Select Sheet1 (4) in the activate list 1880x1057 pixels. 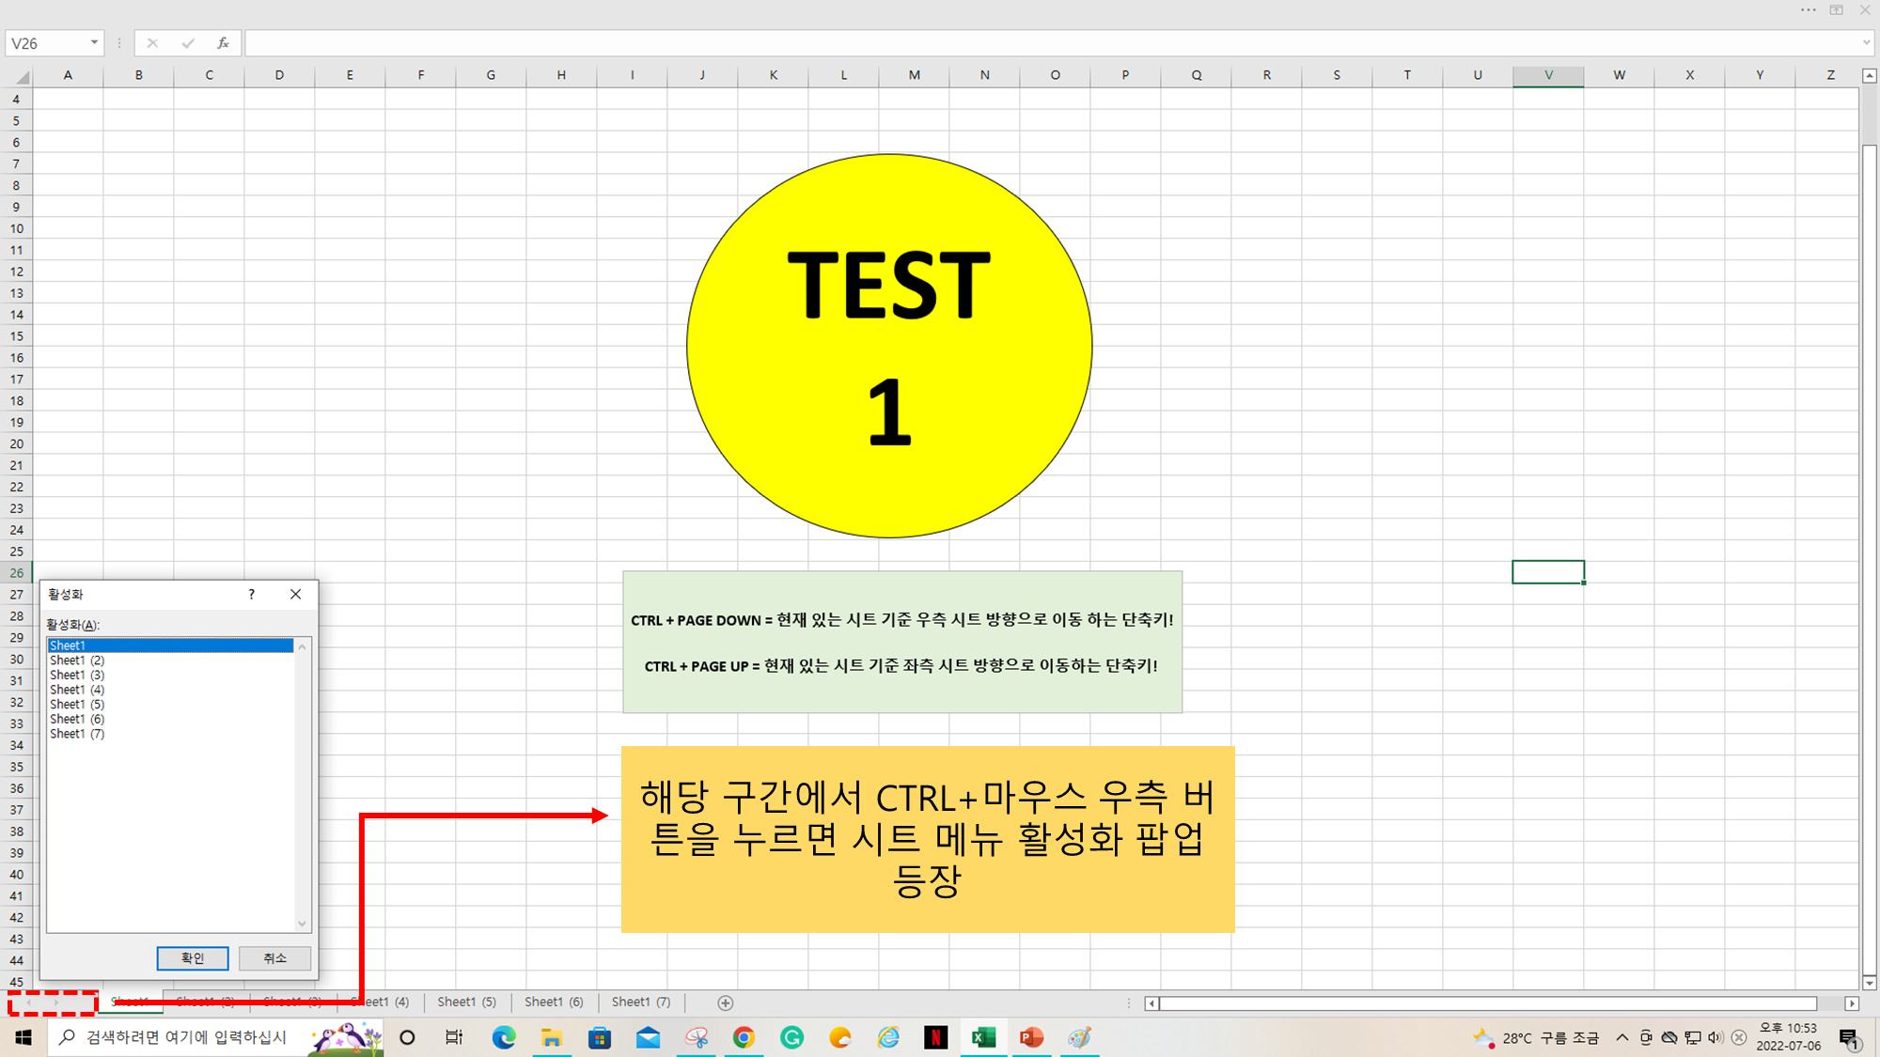(x=77, y=690)
